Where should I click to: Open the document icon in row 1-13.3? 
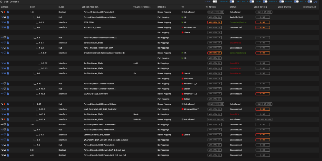8,114
